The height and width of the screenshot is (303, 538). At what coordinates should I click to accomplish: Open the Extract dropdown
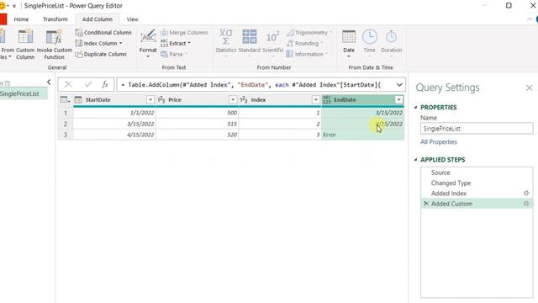[x=176, y=43]
